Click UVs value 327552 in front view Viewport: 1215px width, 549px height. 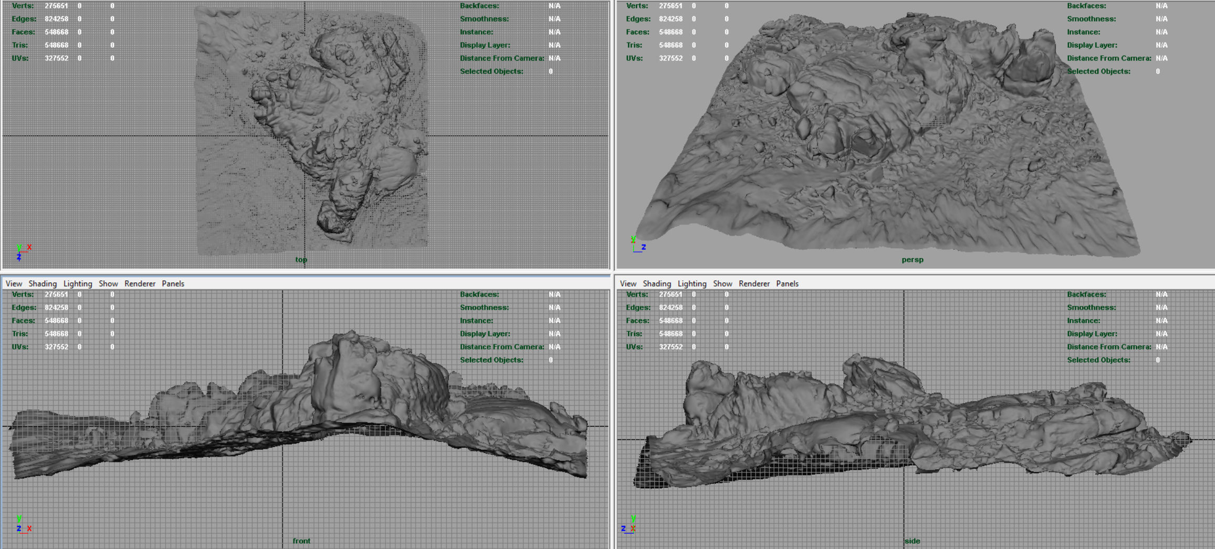coord(57,347)
